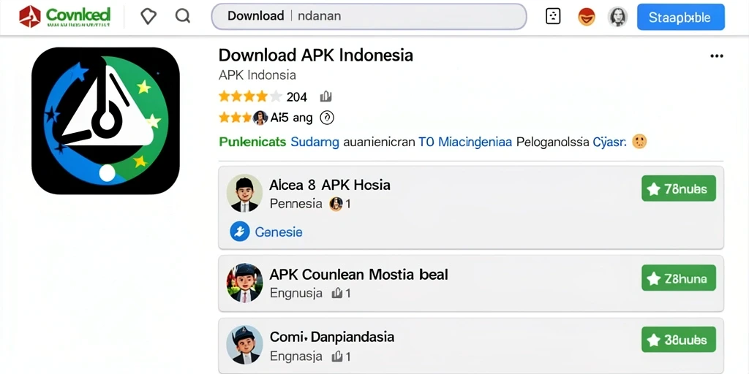
Task: Click the green 78nubs star button
Action: point(678,188)
